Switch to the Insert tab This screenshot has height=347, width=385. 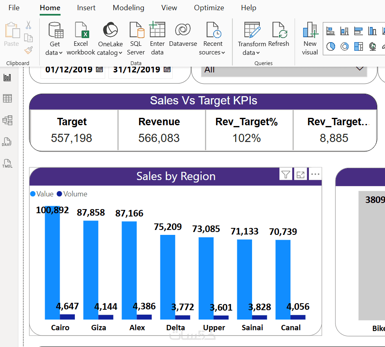(x=86, y=8)
